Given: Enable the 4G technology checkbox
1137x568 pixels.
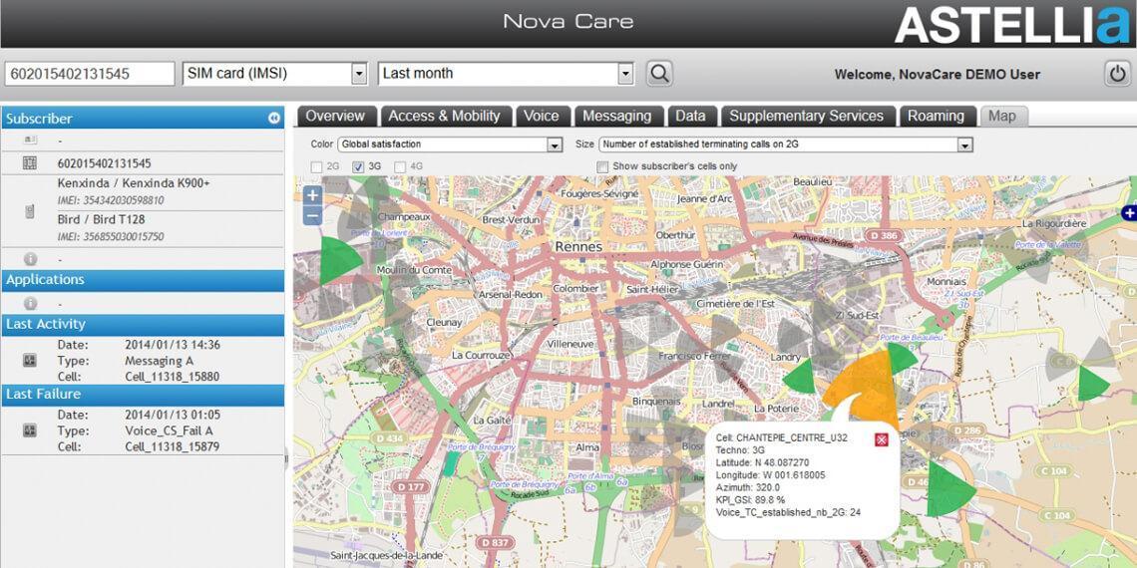Looking at the screenshot, I should click(400, 166).
